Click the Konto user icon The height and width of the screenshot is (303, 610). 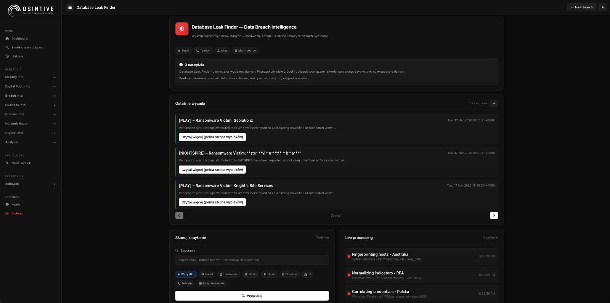point(7,204)
